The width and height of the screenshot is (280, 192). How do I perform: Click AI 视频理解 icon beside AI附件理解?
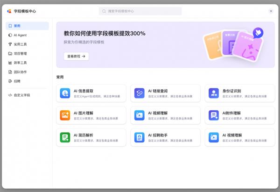[139, 115]
